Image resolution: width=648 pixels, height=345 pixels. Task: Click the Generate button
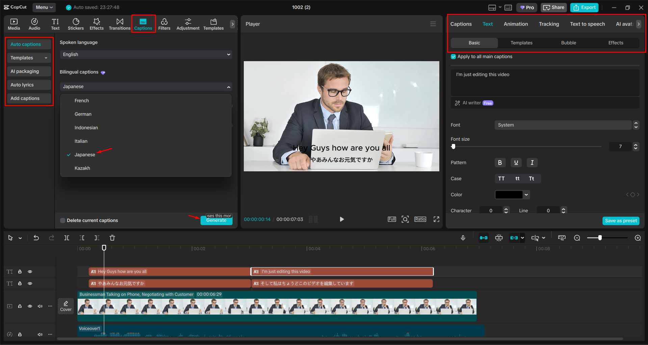[x=216, y=220]
